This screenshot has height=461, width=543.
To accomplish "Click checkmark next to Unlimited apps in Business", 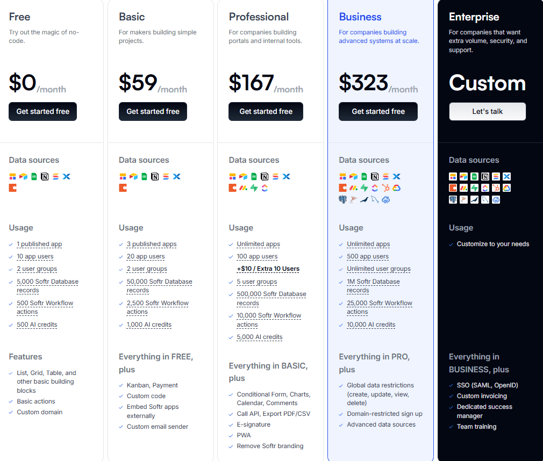I will pyautogui.click(x=341, y=244).
